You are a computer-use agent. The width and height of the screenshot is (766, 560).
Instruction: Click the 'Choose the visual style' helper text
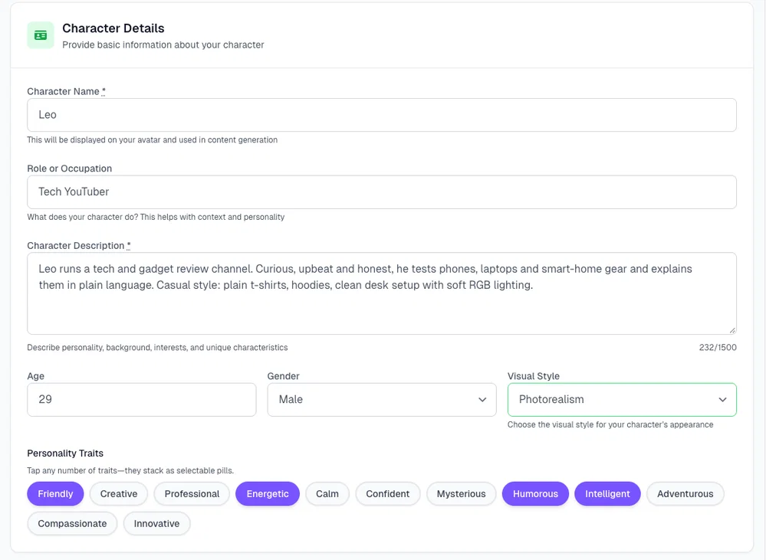[610, 424]
